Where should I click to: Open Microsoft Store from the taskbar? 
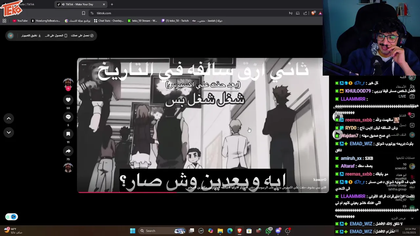pyautogui.click(x=249, y=231)
